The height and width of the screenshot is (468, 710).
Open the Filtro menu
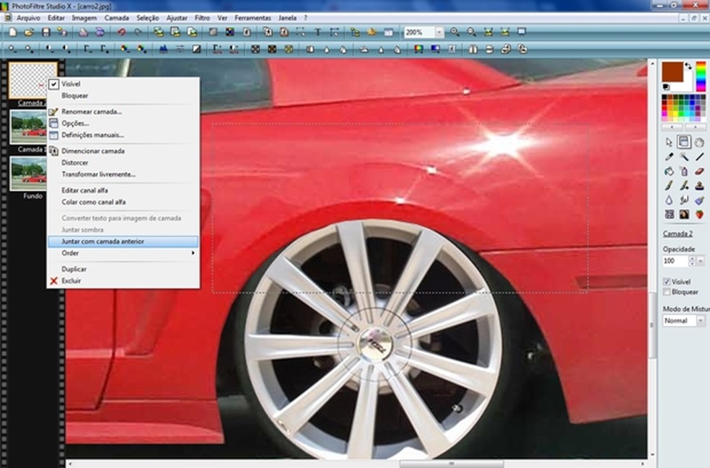tap(202, 17)
